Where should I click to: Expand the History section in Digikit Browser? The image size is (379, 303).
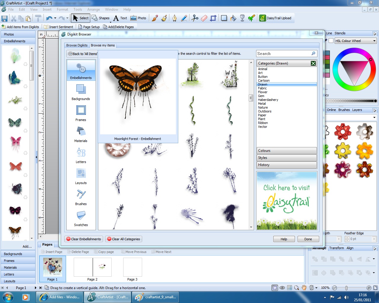pyautogui.click(x=286, y=165)
